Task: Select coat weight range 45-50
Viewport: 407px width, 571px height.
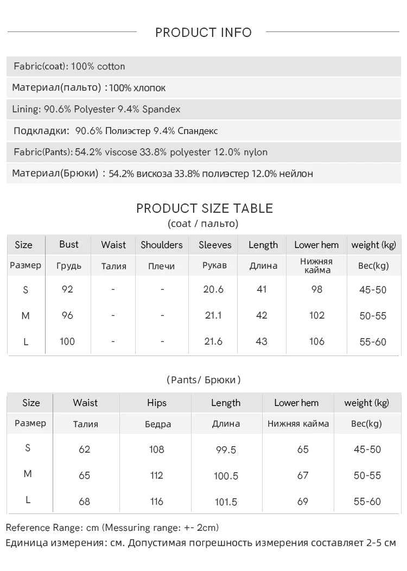Action: (x=373, y=290)
